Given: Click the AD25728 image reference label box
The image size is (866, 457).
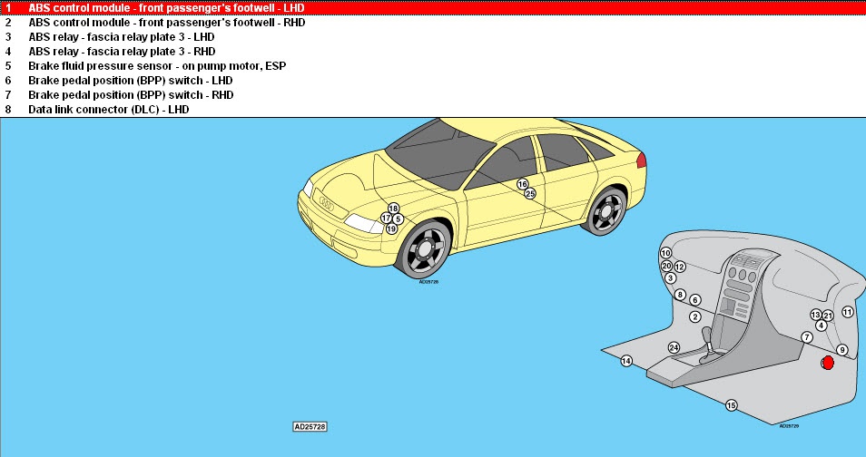Looking at the screenshot, I should (x=310, y=425).
